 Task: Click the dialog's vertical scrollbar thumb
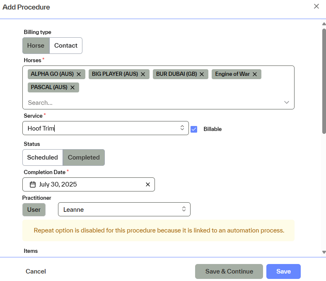point(324,81)
